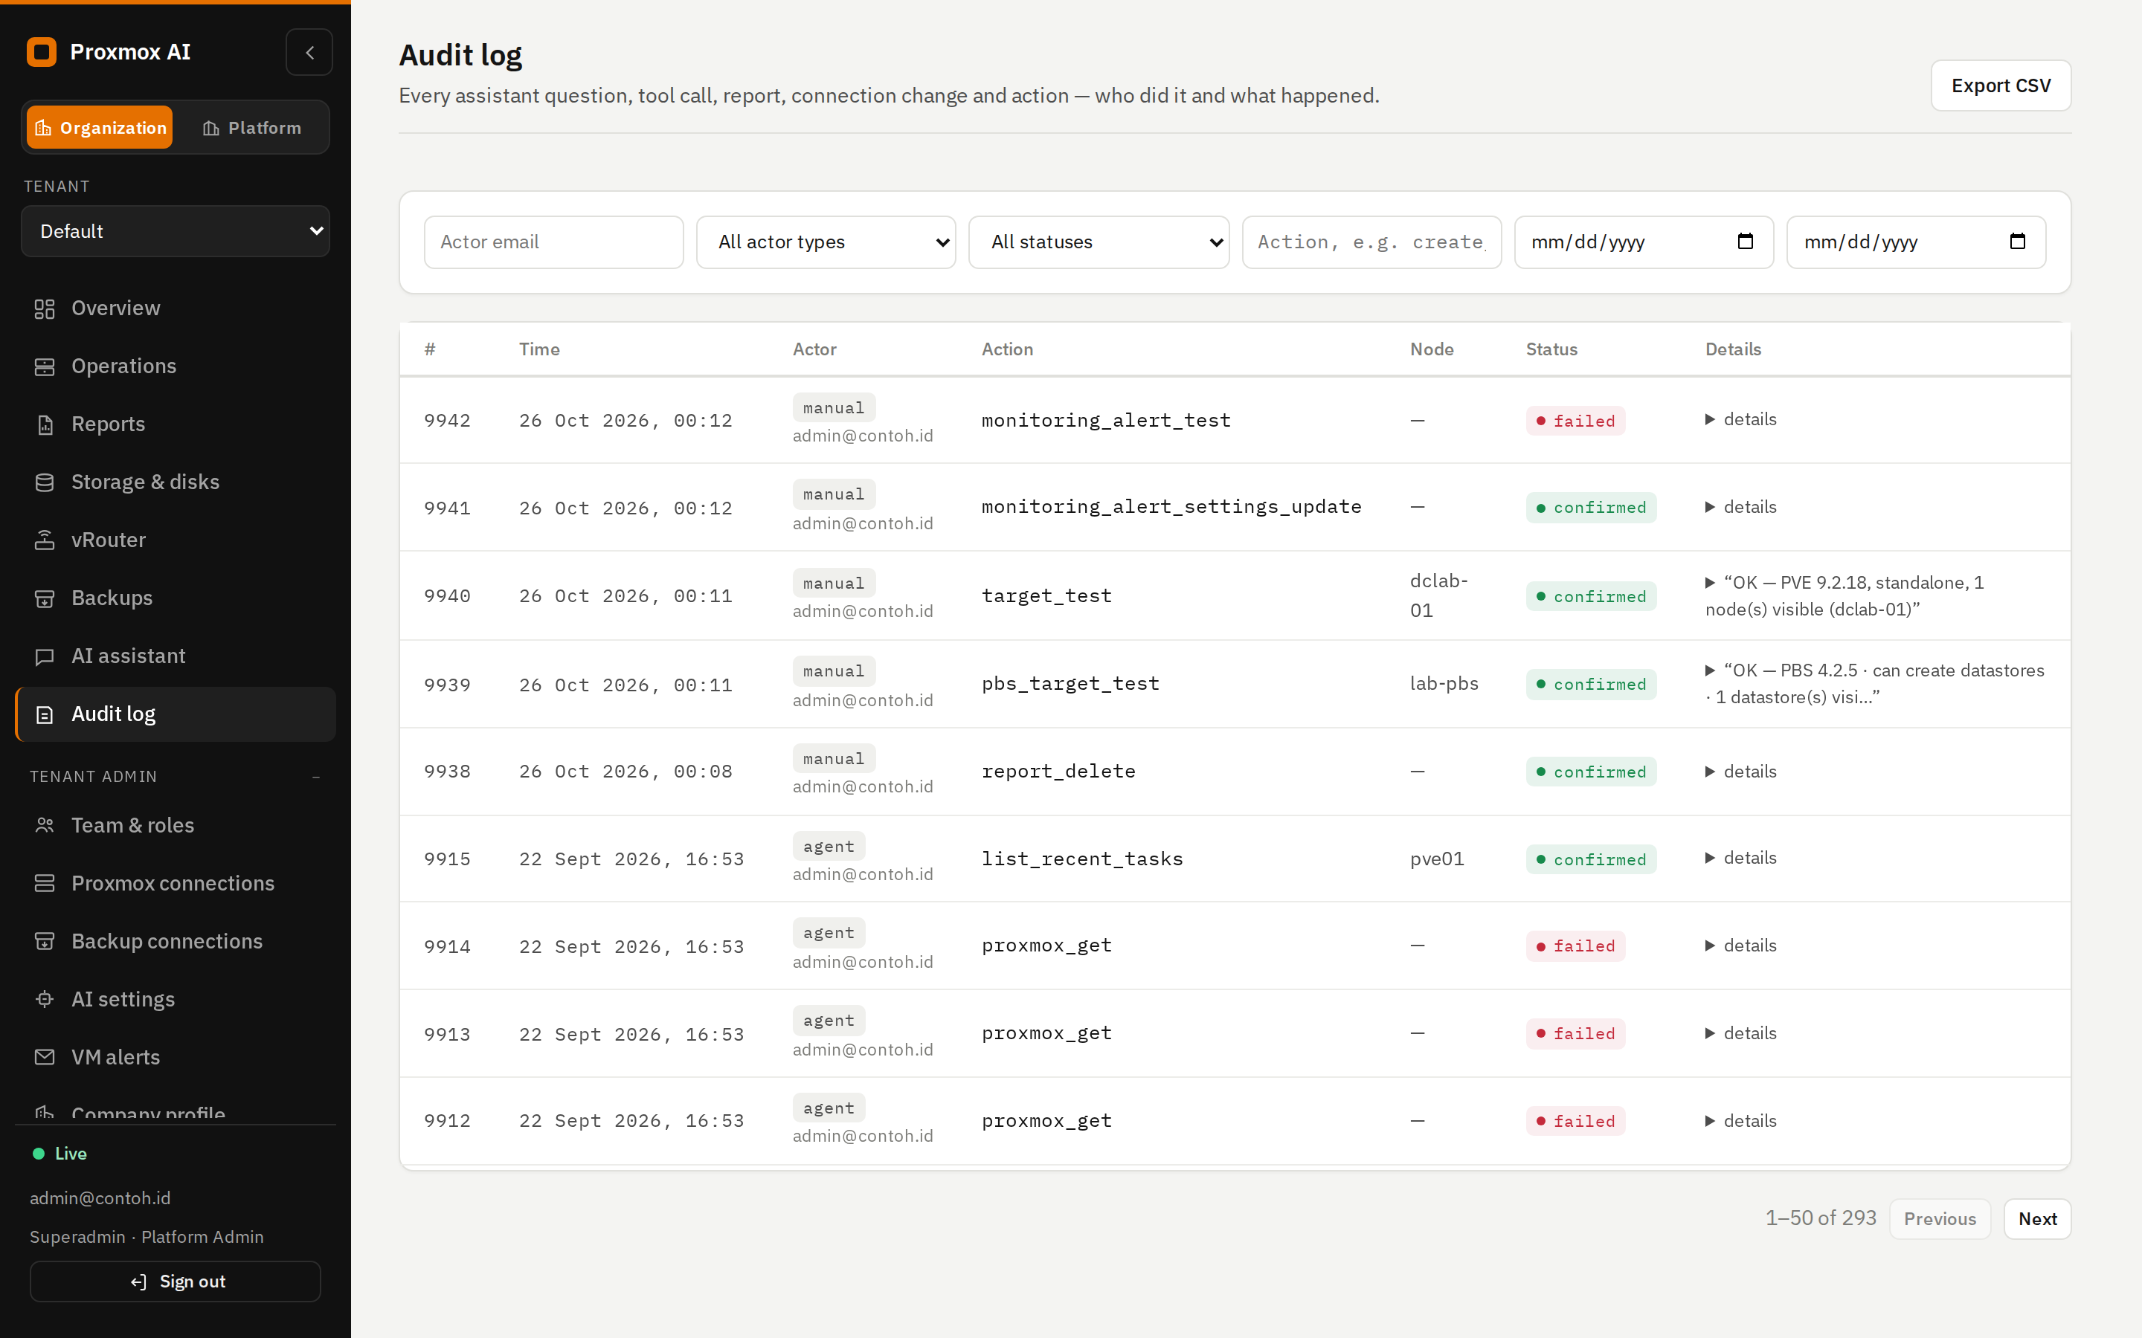Click the AI assistant chat icon
The height and width of the screenshot is (1338, 2142).
[x=45, y=656]
